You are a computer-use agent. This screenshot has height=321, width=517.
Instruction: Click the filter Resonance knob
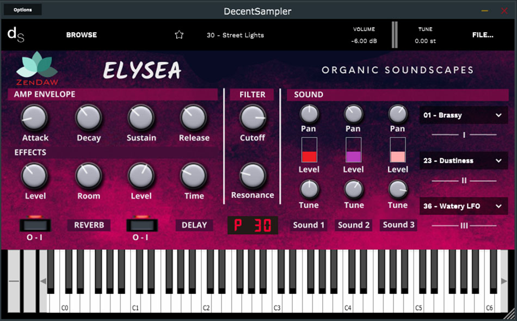pyautogui.click(x=253, y=176)
